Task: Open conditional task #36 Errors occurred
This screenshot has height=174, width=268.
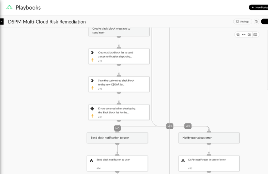Action: (119, 112)
